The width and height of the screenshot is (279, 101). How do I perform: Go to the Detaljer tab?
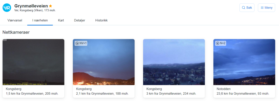click(x=80, y=20)
